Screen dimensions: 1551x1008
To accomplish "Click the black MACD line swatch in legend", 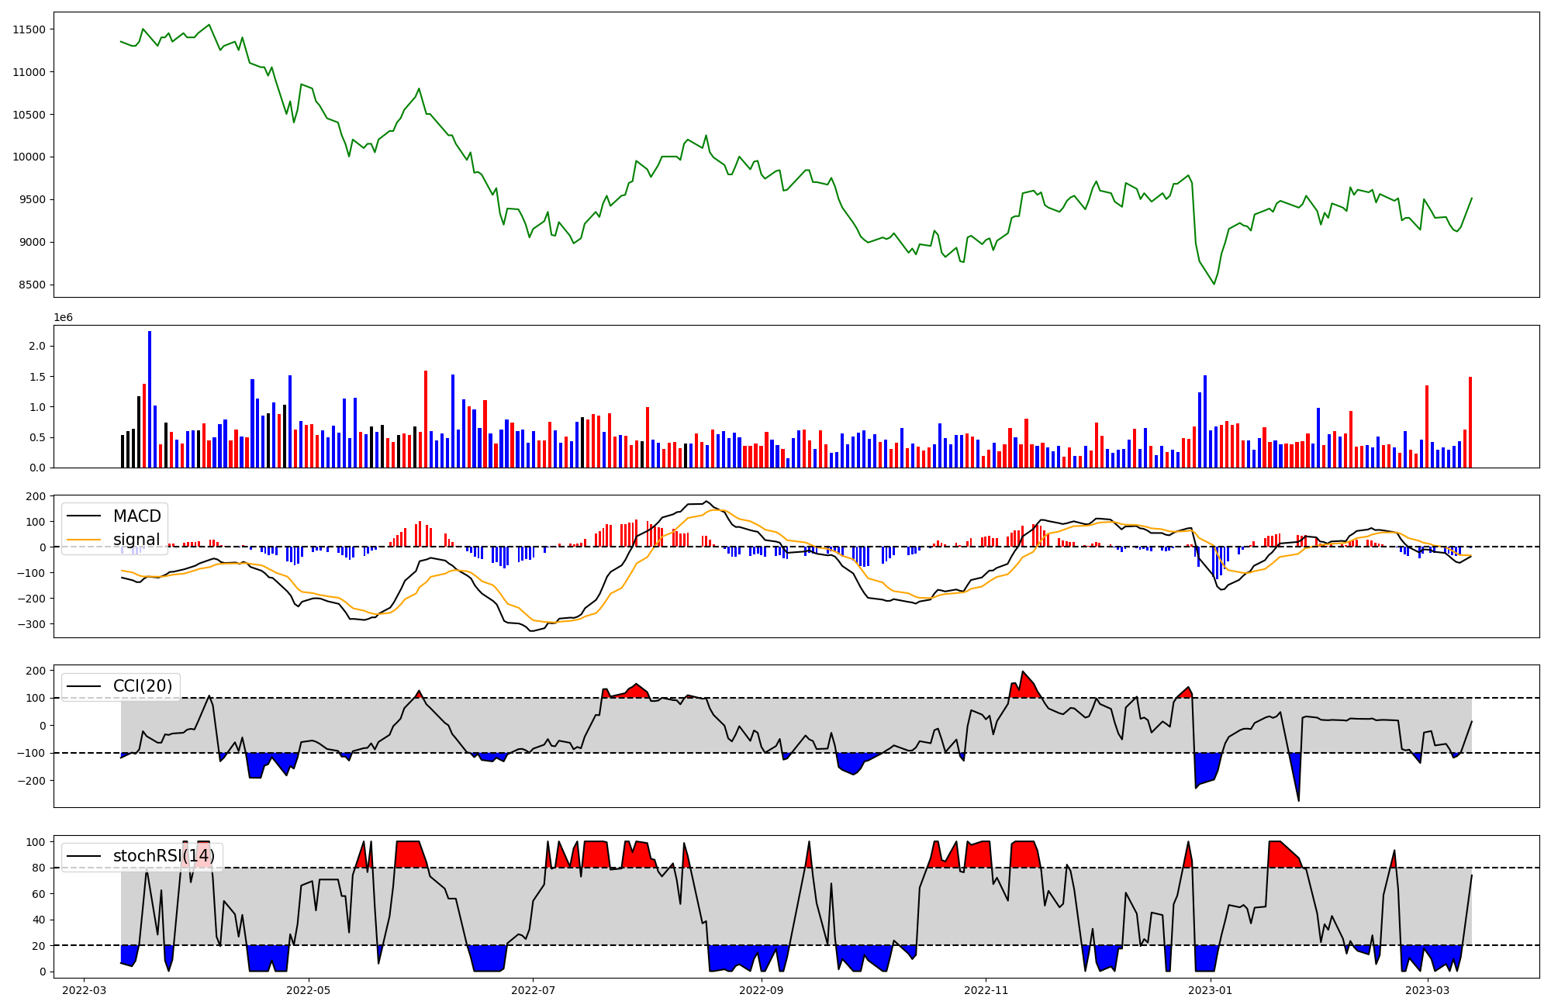I will [85, 516].
